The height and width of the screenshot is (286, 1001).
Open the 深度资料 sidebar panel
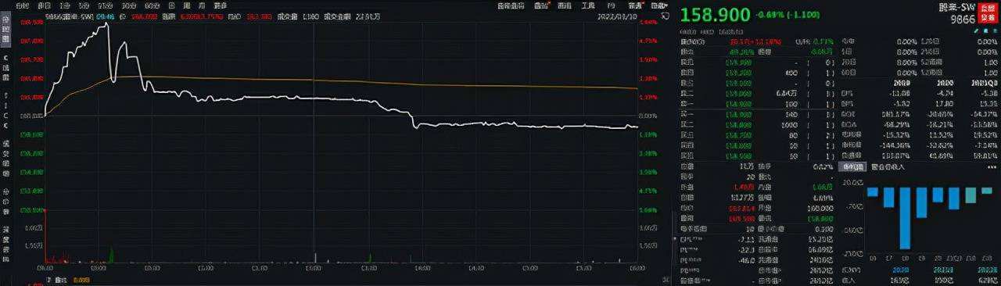tap(6, 243)
